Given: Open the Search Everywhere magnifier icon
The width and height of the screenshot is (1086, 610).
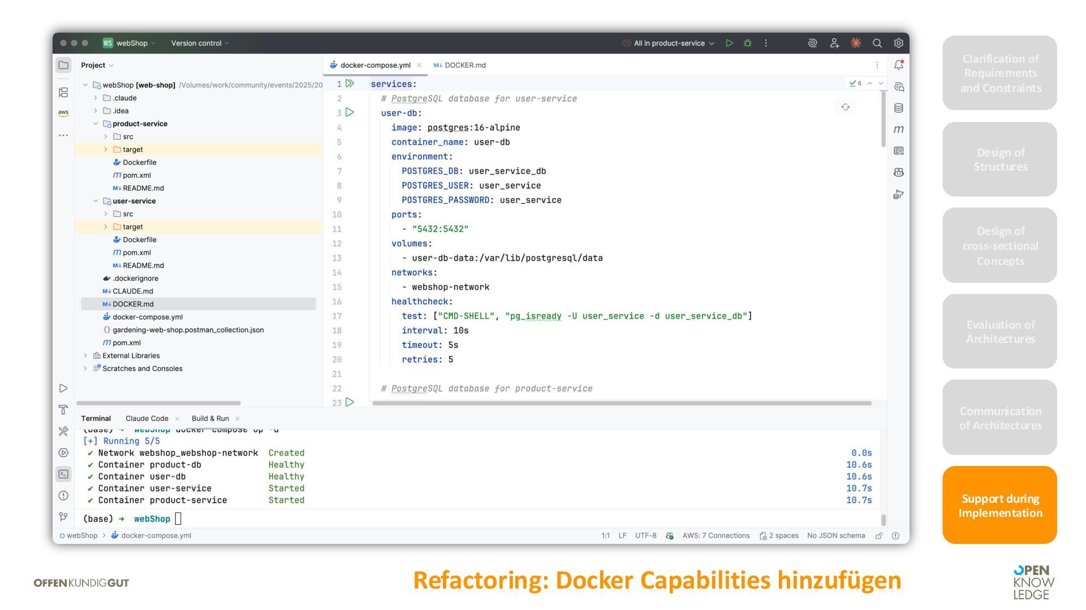Looking at the screenshot, I should 877,43.
